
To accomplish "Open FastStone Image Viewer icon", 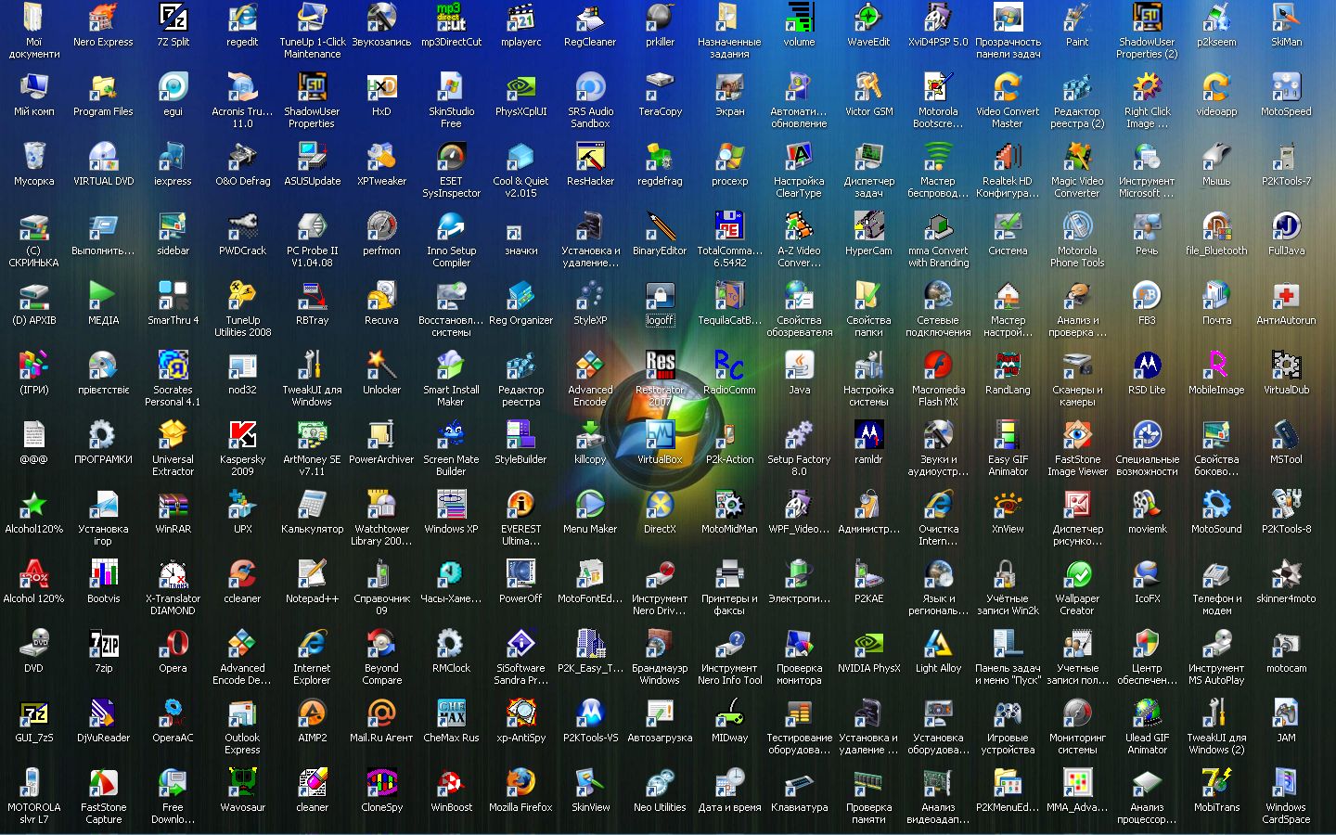I will tap(1077, 434).
